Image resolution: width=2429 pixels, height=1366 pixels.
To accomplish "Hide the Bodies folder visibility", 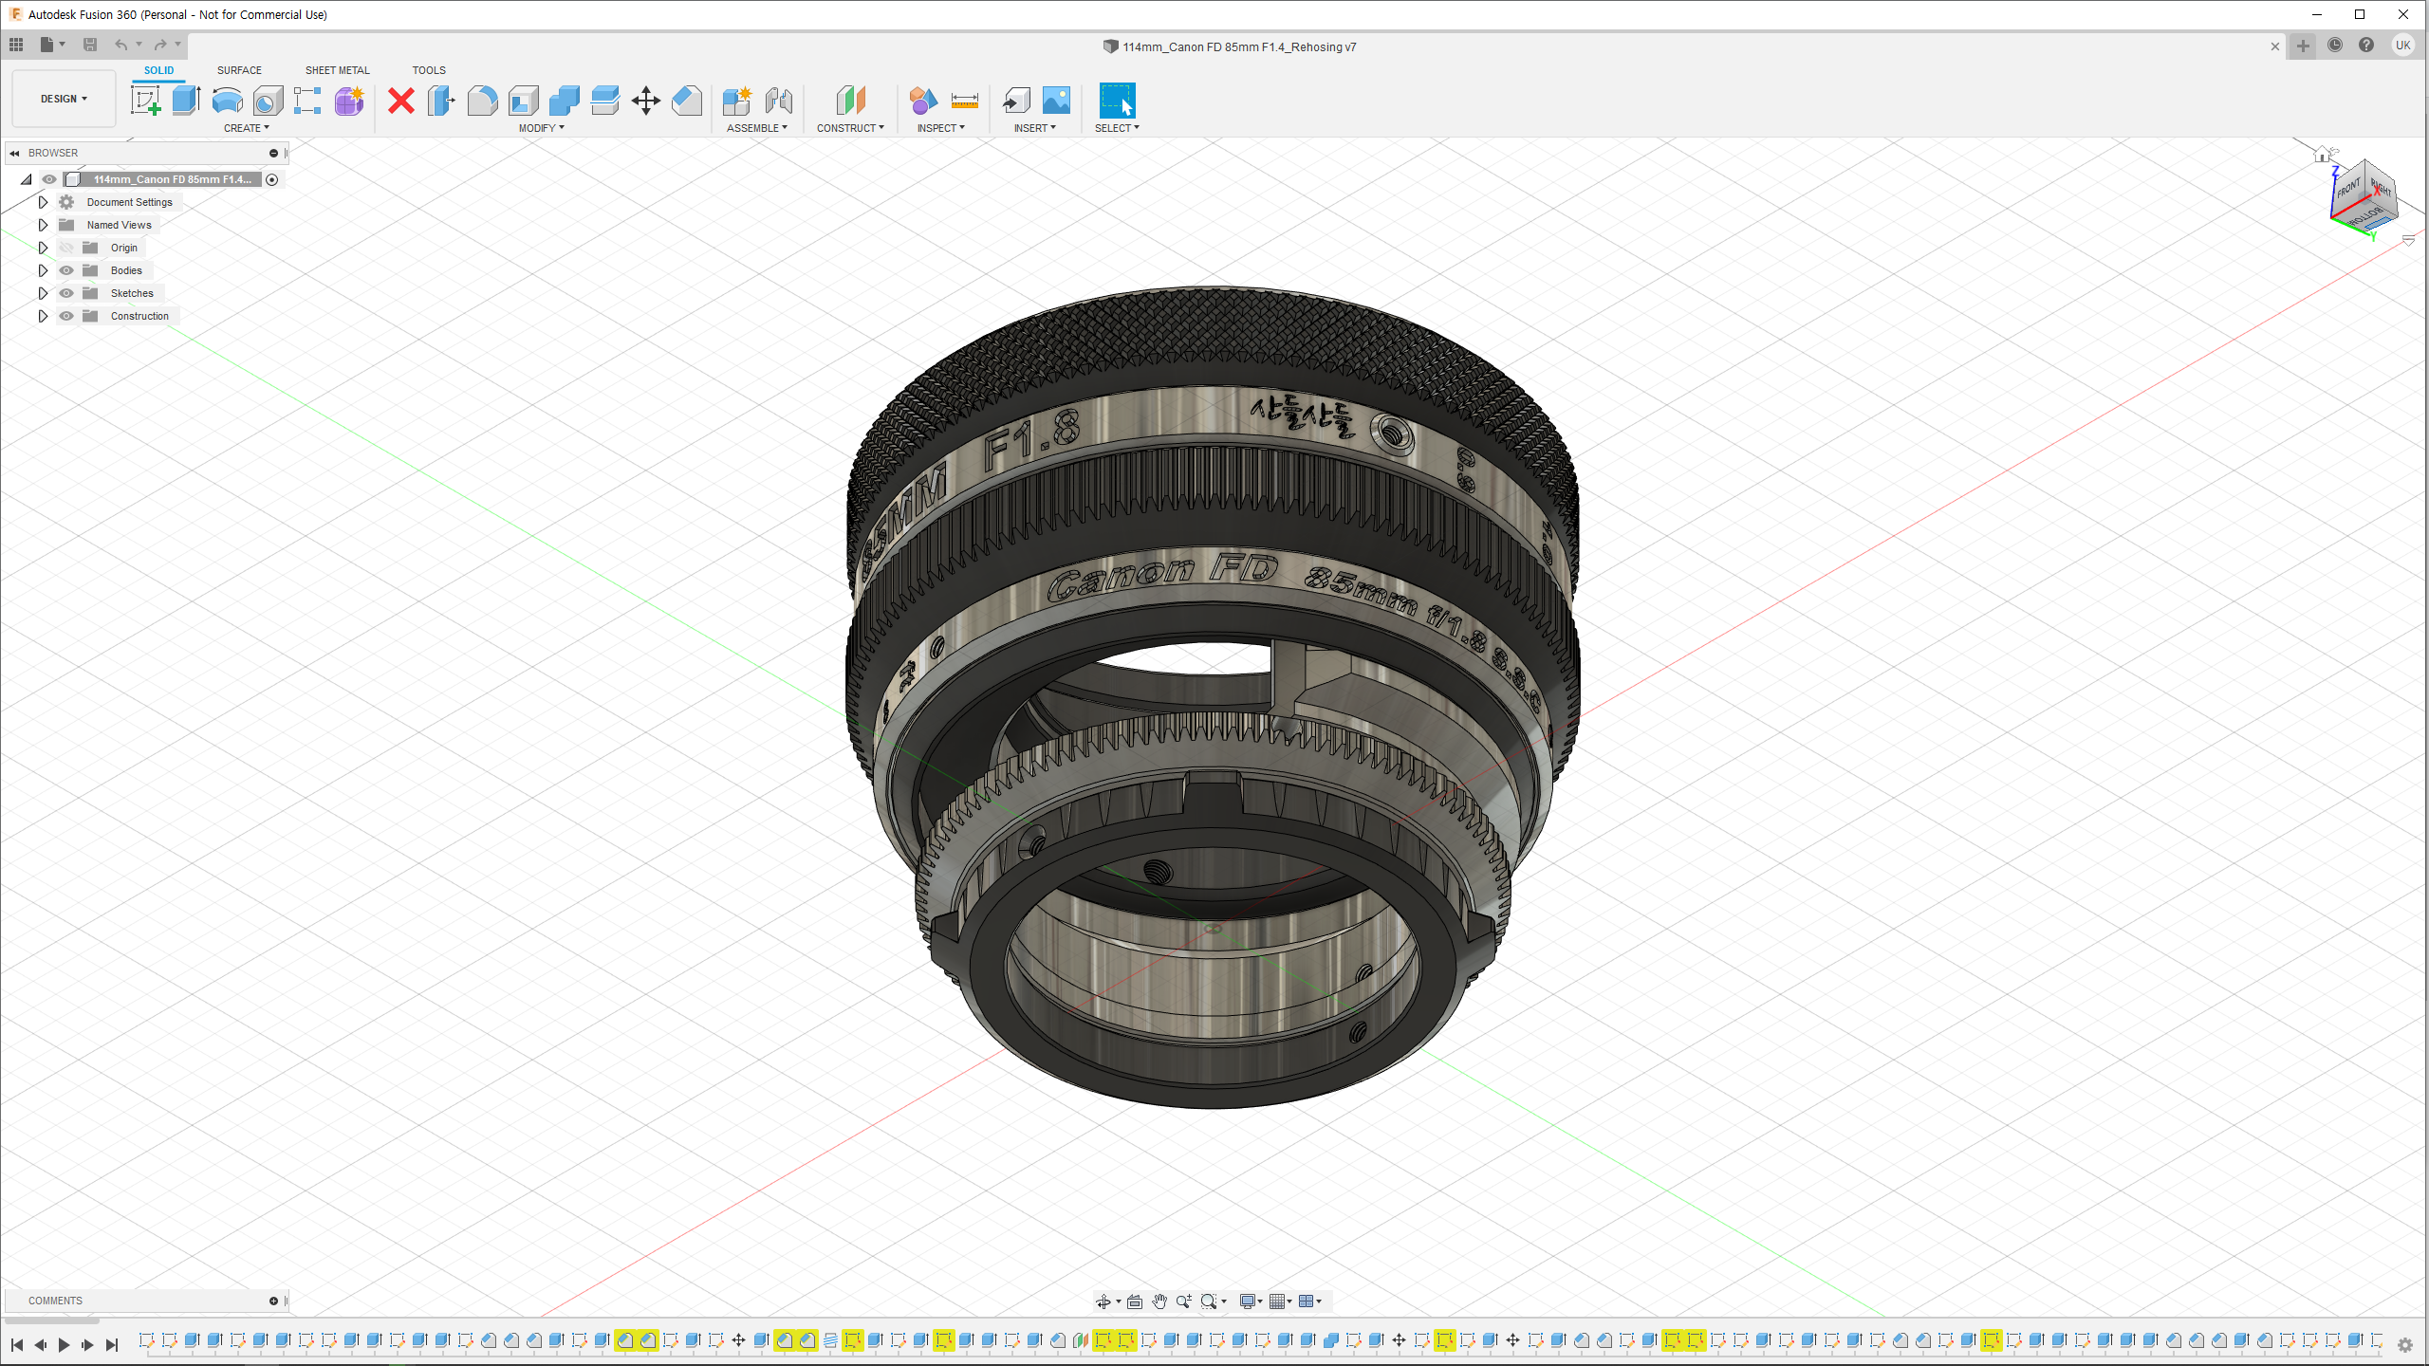I will [x=66, y=270].
